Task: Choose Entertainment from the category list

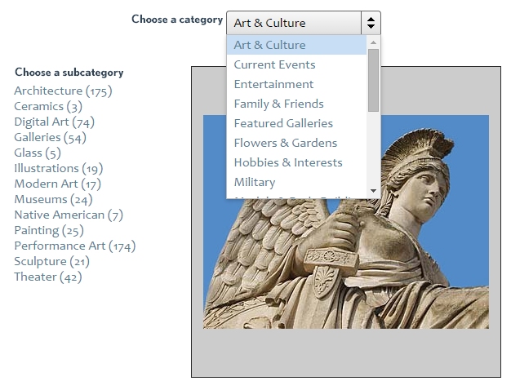Action: tap(296, 84)
